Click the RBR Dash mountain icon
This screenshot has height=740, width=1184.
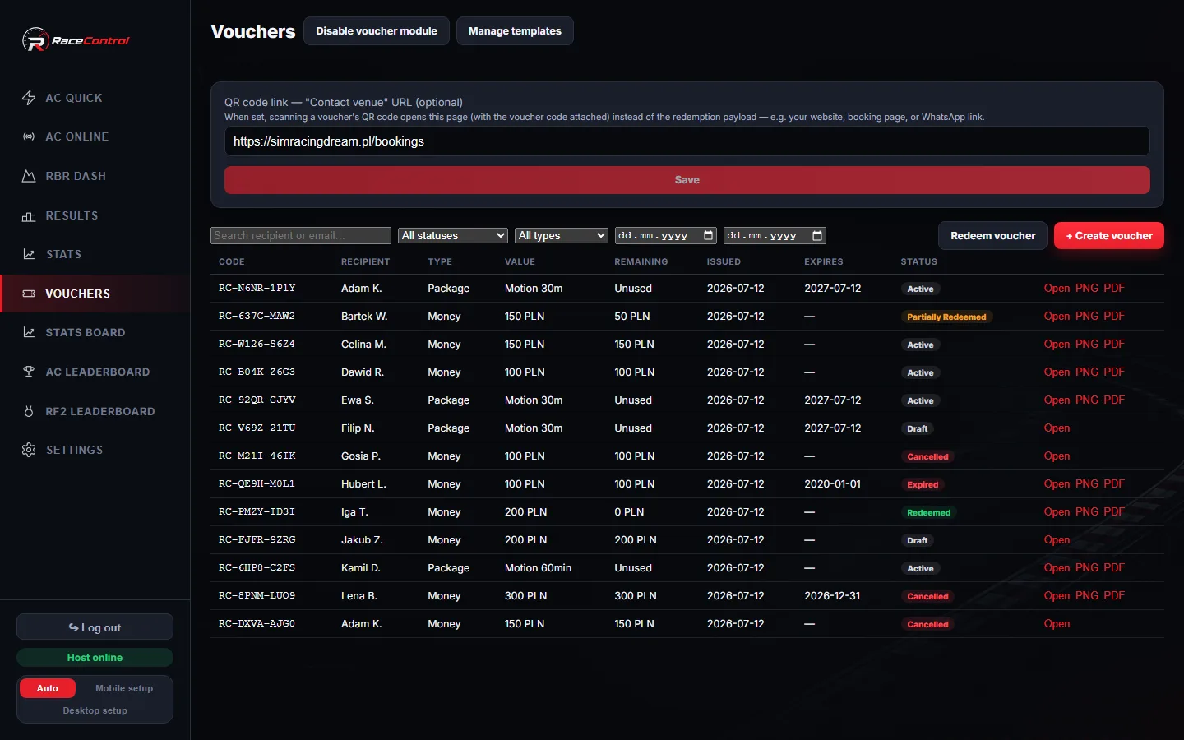click(29, 176)
